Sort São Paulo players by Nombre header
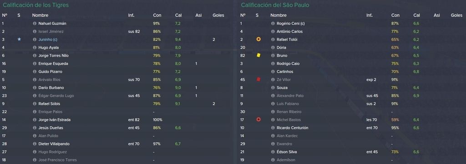This screenshot has height=164, width=466. [279, 15]
